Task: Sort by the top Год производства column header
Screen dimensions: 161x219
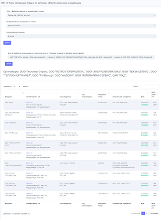Action: point(87,95)
